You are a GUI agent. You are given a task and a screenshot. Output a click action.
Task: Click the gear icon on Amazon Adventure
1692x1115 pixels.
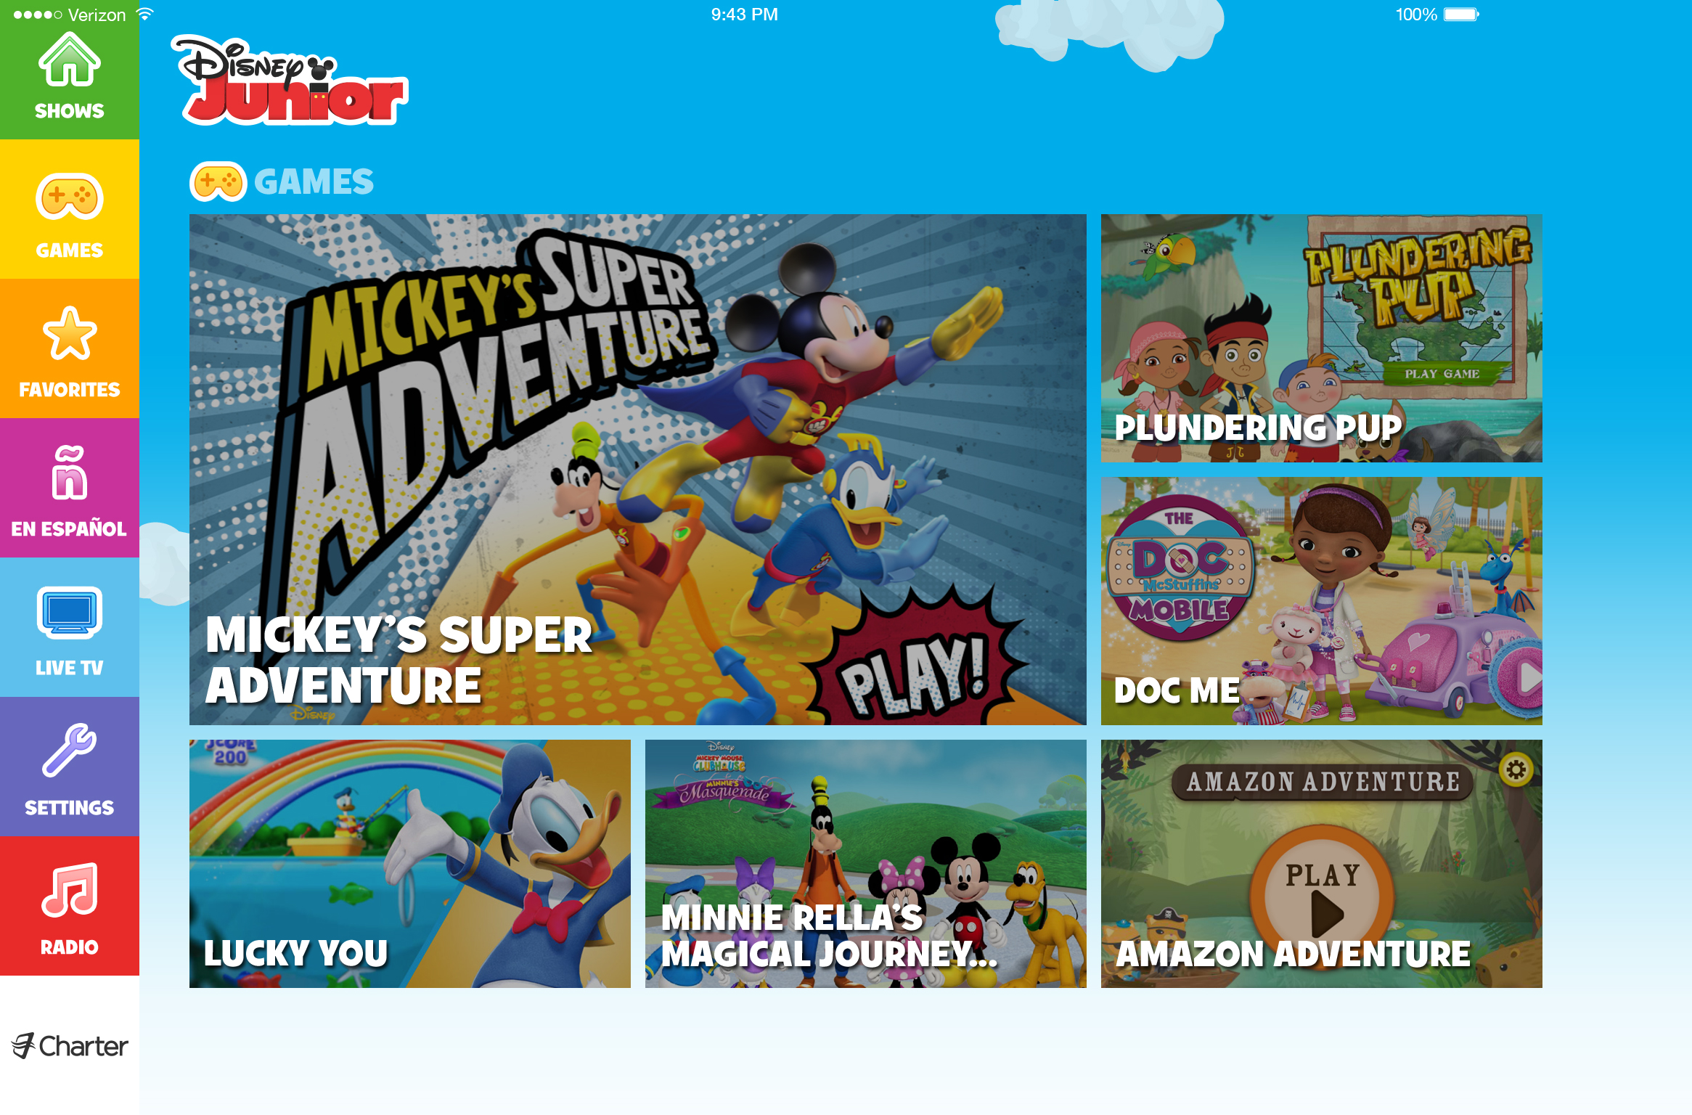pyautogui.click(x=1516, y=769)
